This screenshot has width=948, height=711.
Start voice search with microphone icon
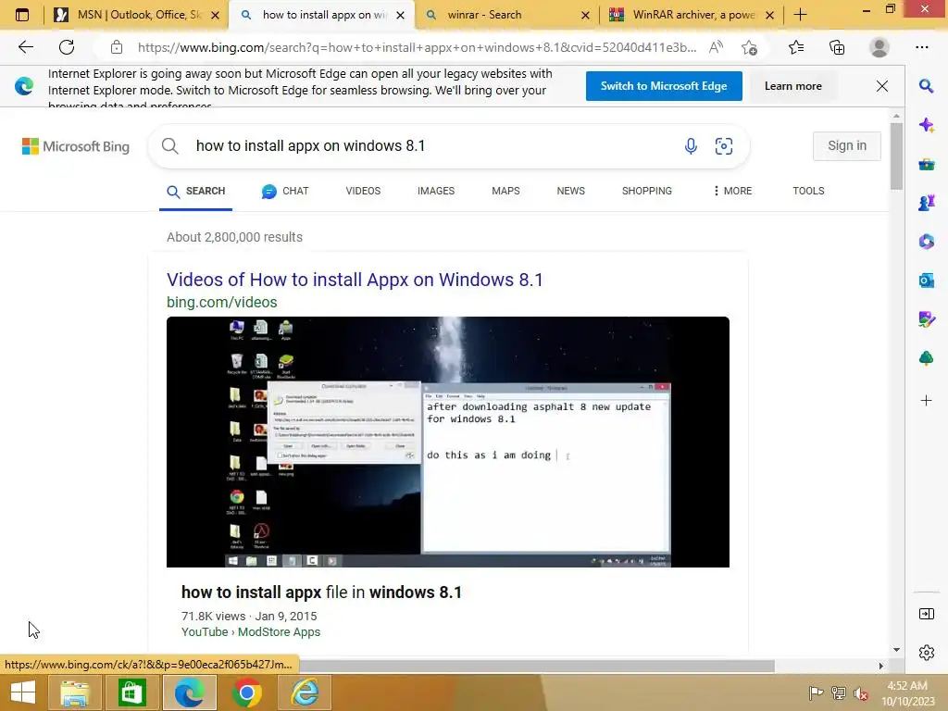click(691, 145)
